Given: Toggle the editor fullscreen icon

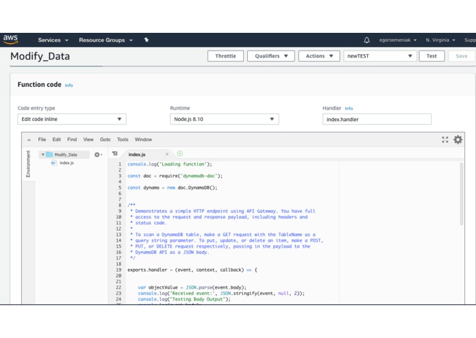Looking at the screenshot, I should (x=445, y=140).
